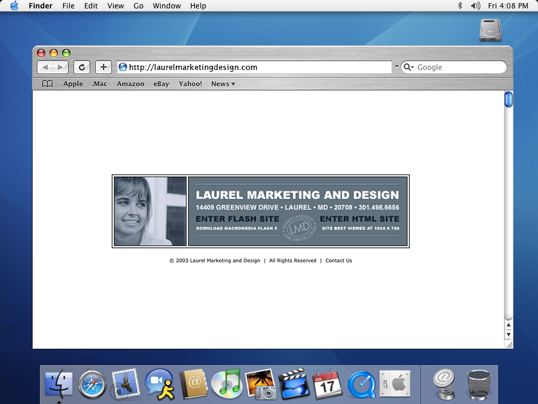Open the Finder menu
The image size is (538, 404).
[x=40, y=6]
